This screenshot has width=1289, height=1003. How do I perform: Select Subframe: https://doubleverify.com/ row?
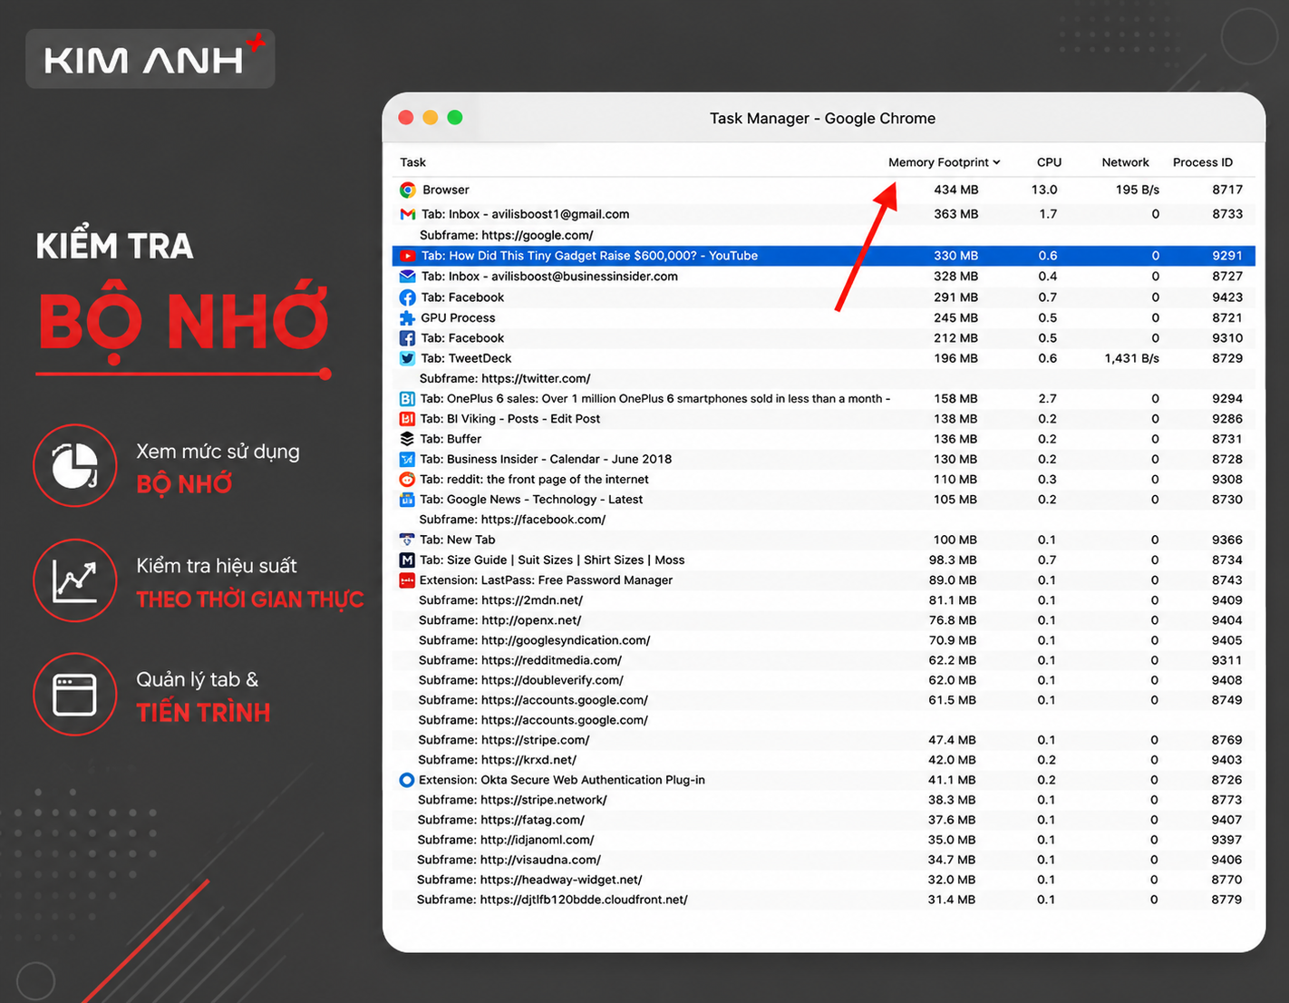click(823, 680)
